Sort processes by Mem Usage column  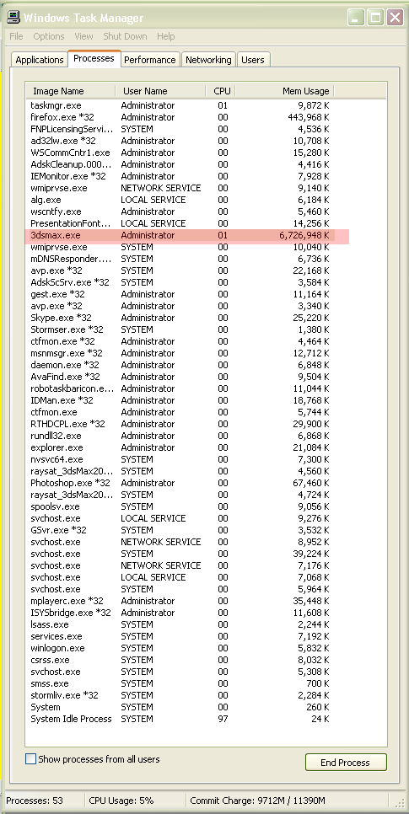(285, 91)
